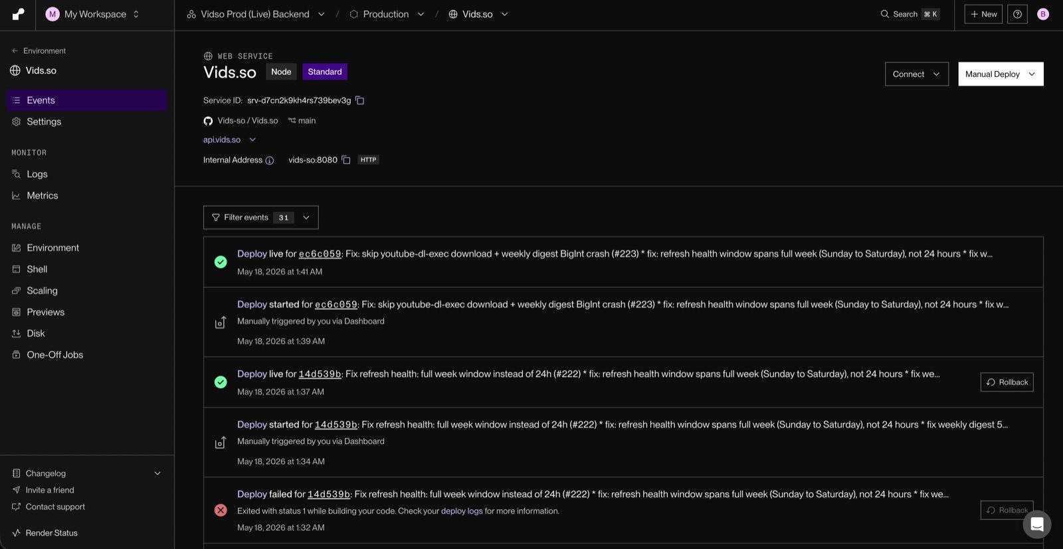Click the M workspace avatar
Viewport: 1063px width, 549px height.
(x=52, y=14)
